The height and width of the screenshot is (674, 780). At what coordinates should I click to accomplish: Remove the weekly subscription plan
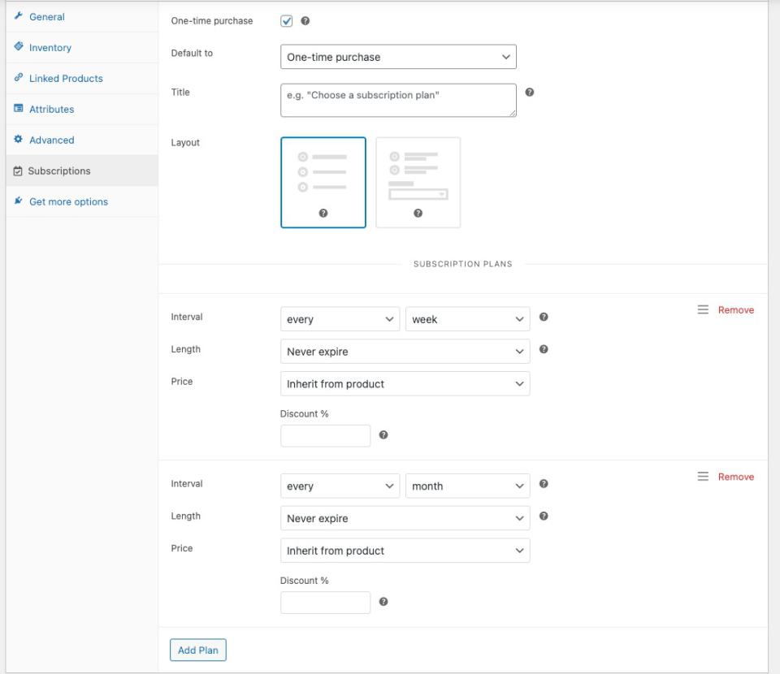click(735, 310)
